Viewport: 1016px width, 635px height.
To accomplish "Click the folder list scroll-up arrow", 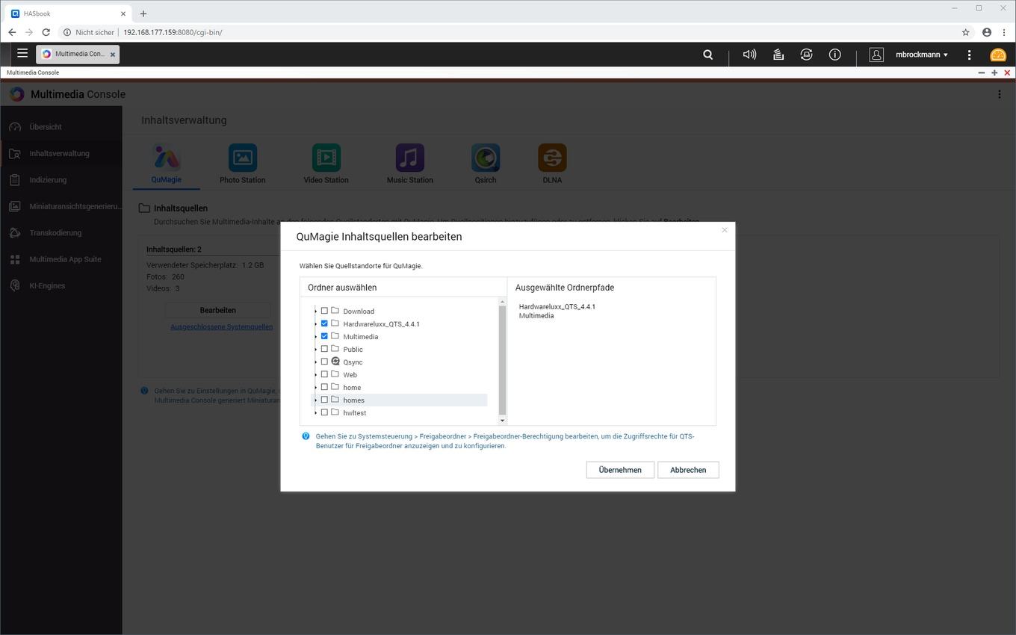I will [x=502, y=301].
